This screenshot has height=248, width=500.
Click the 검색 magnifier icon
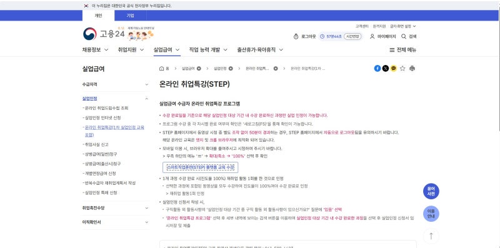[404, 37]
